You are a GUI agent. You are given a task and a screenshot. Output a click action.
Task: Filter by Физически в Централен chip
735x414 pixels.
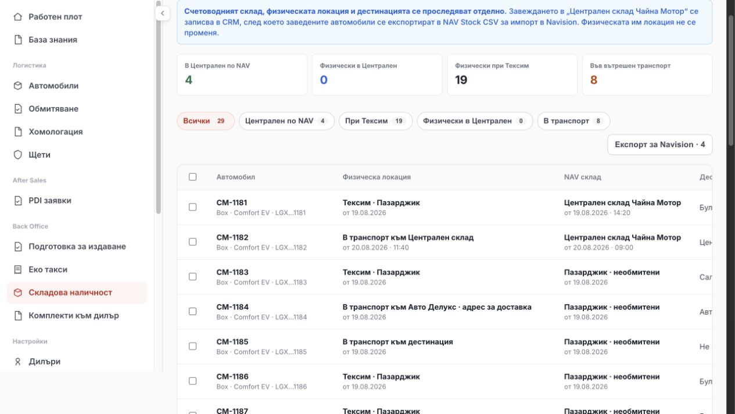[475, 121]
